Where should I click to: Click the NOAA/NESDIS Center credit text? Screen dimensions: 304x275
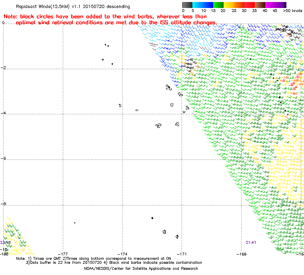click(141, 269)
